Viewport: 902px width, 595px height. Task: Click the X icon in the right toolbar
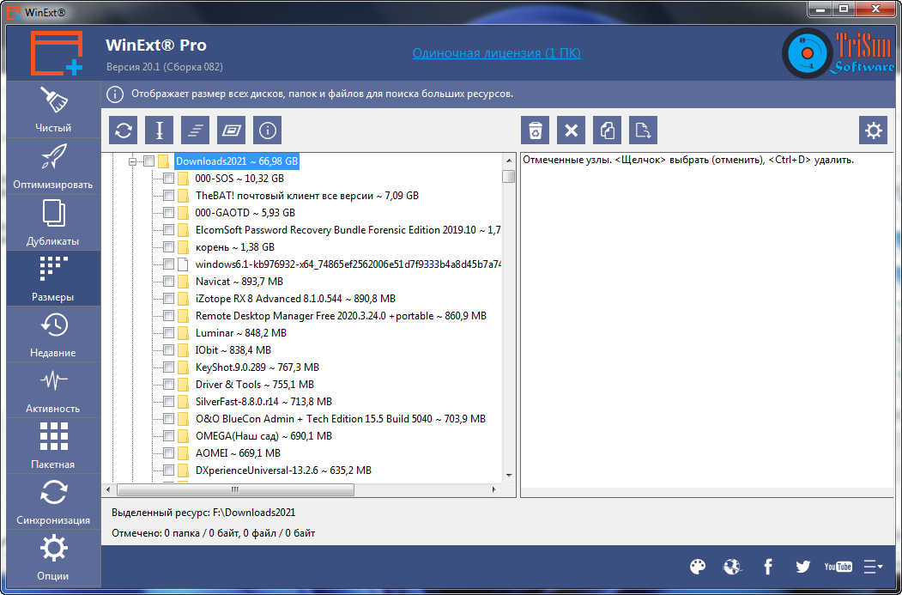tap(572, 131)
